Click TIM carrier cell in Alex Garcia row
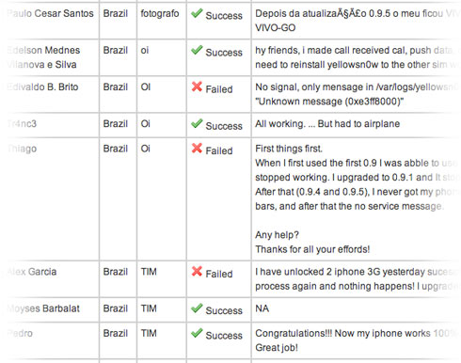461x363 pixels. click(149, 272)
